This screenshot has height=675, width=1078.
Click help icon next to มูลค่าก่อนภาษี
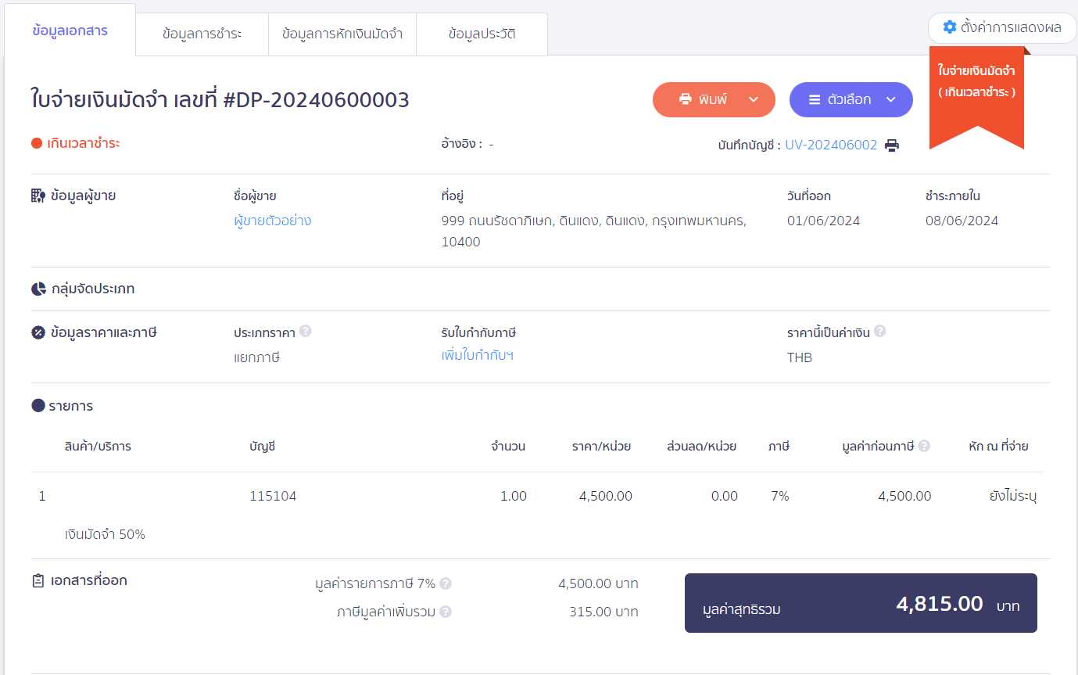(924, 446)
